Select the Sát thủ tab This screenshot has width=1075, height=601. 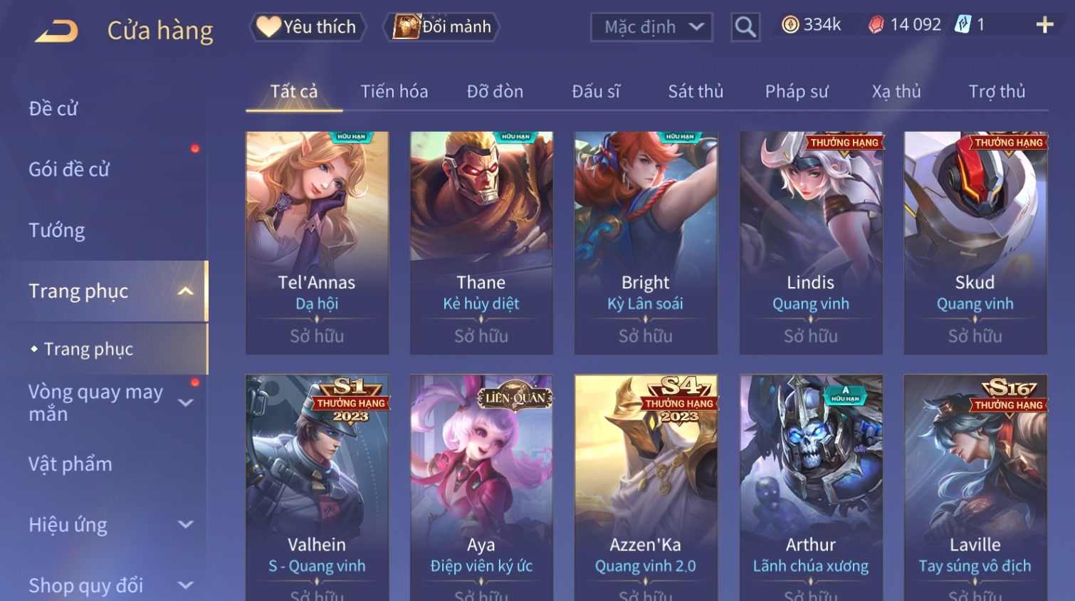(x=696, y=92)
